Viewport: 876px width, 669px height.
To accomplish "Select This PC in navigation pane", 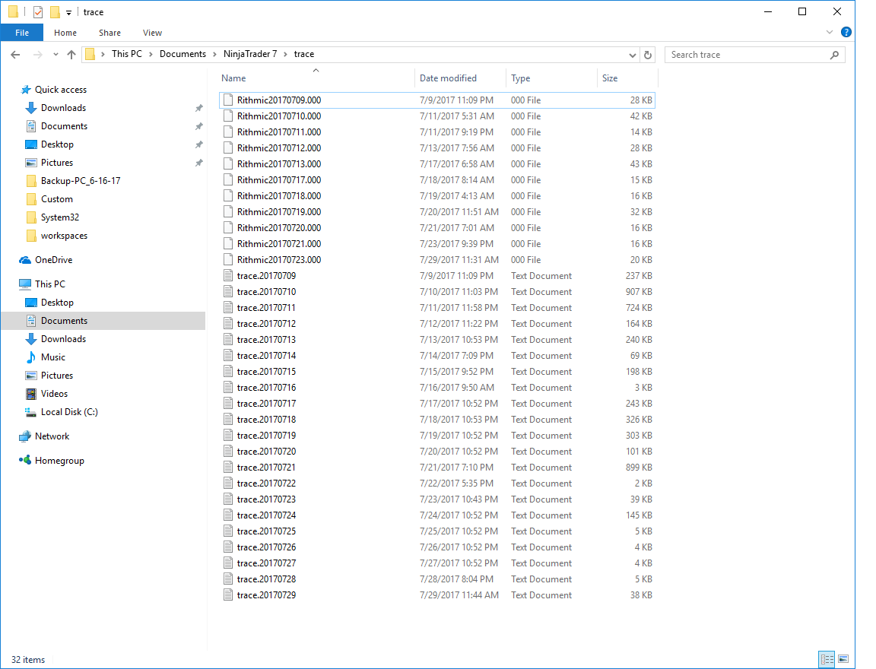I will pyautogui.click(x=49, y=284).
